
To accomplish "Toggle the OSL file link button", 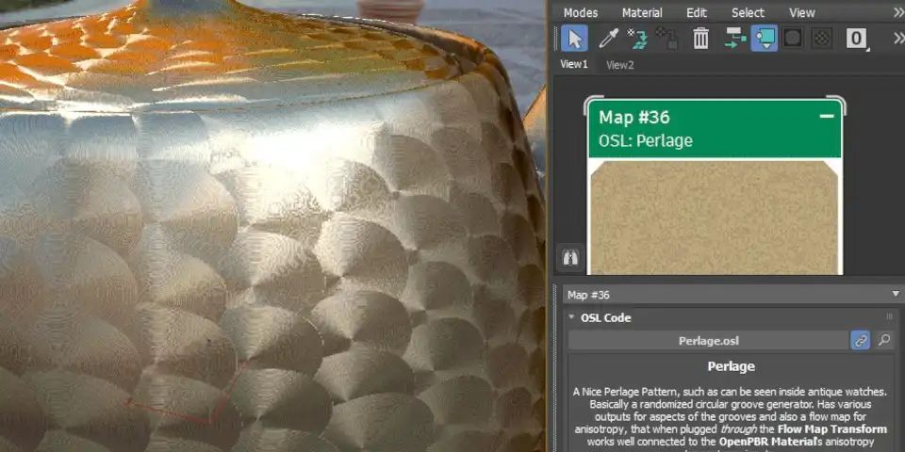I will click(x=860, y=341).
